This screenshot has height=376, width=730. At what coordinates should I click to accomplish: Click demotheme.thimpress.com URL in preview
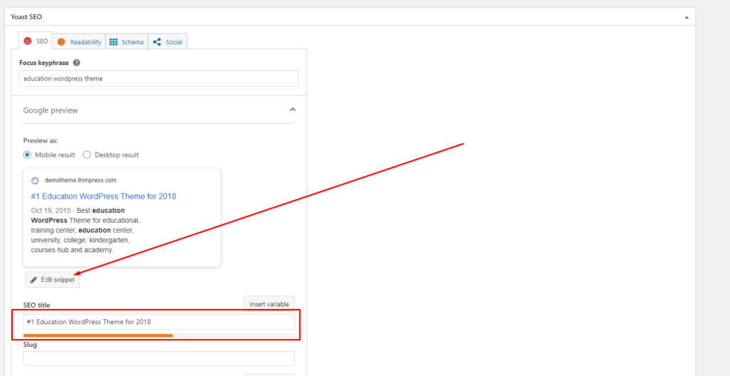click(x=81, y=180)
